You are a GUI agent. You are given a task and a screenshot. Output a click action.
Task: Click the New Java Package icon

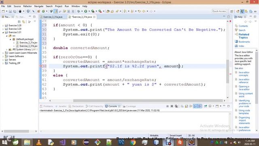pyautogui.click(x=39, y=11)
